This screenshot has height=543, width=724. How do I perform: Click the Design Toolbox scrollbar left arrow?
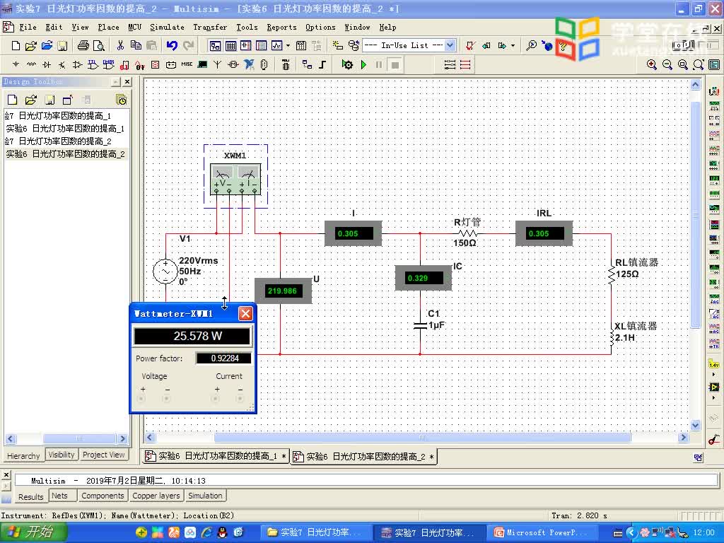11,438
